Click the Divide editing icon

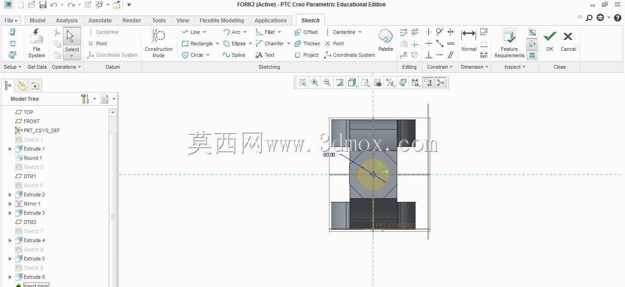(404, 55)
